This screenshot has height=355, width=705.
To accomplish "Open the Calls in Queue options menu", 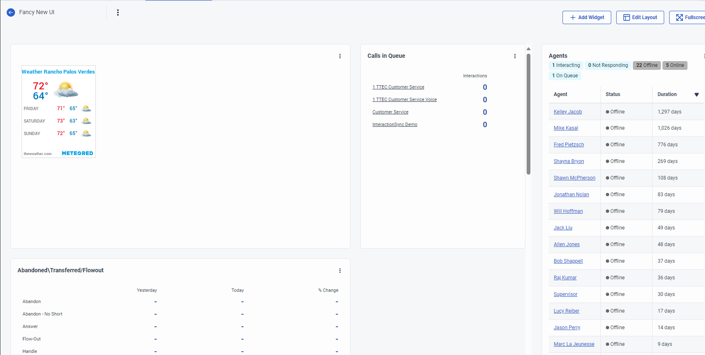I will click(515, 56).
